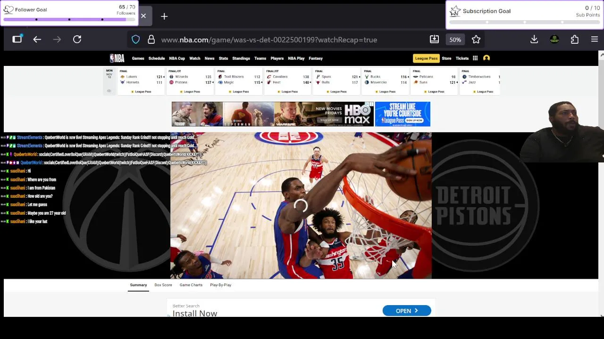
Task: Open the News section
Action: (210, 58)
